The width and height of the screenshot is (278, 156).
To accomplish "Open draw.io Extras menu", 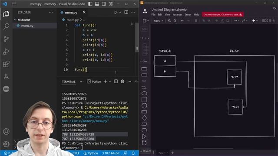I will point(188,15).
